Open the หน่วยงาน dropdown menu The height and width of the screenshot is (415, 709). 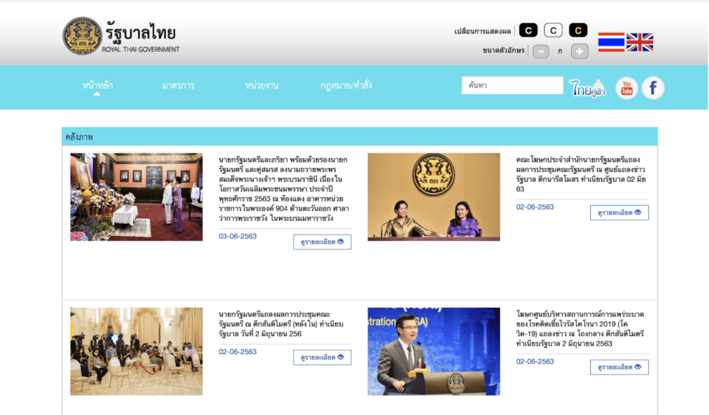tap(262, 85)
